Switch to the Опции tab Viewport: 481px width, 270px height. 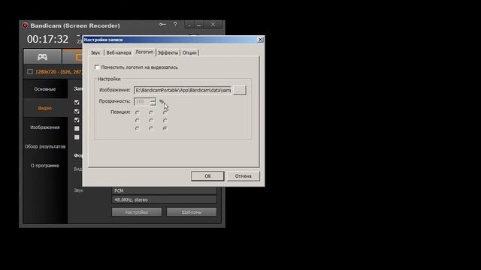click(189, 52)
